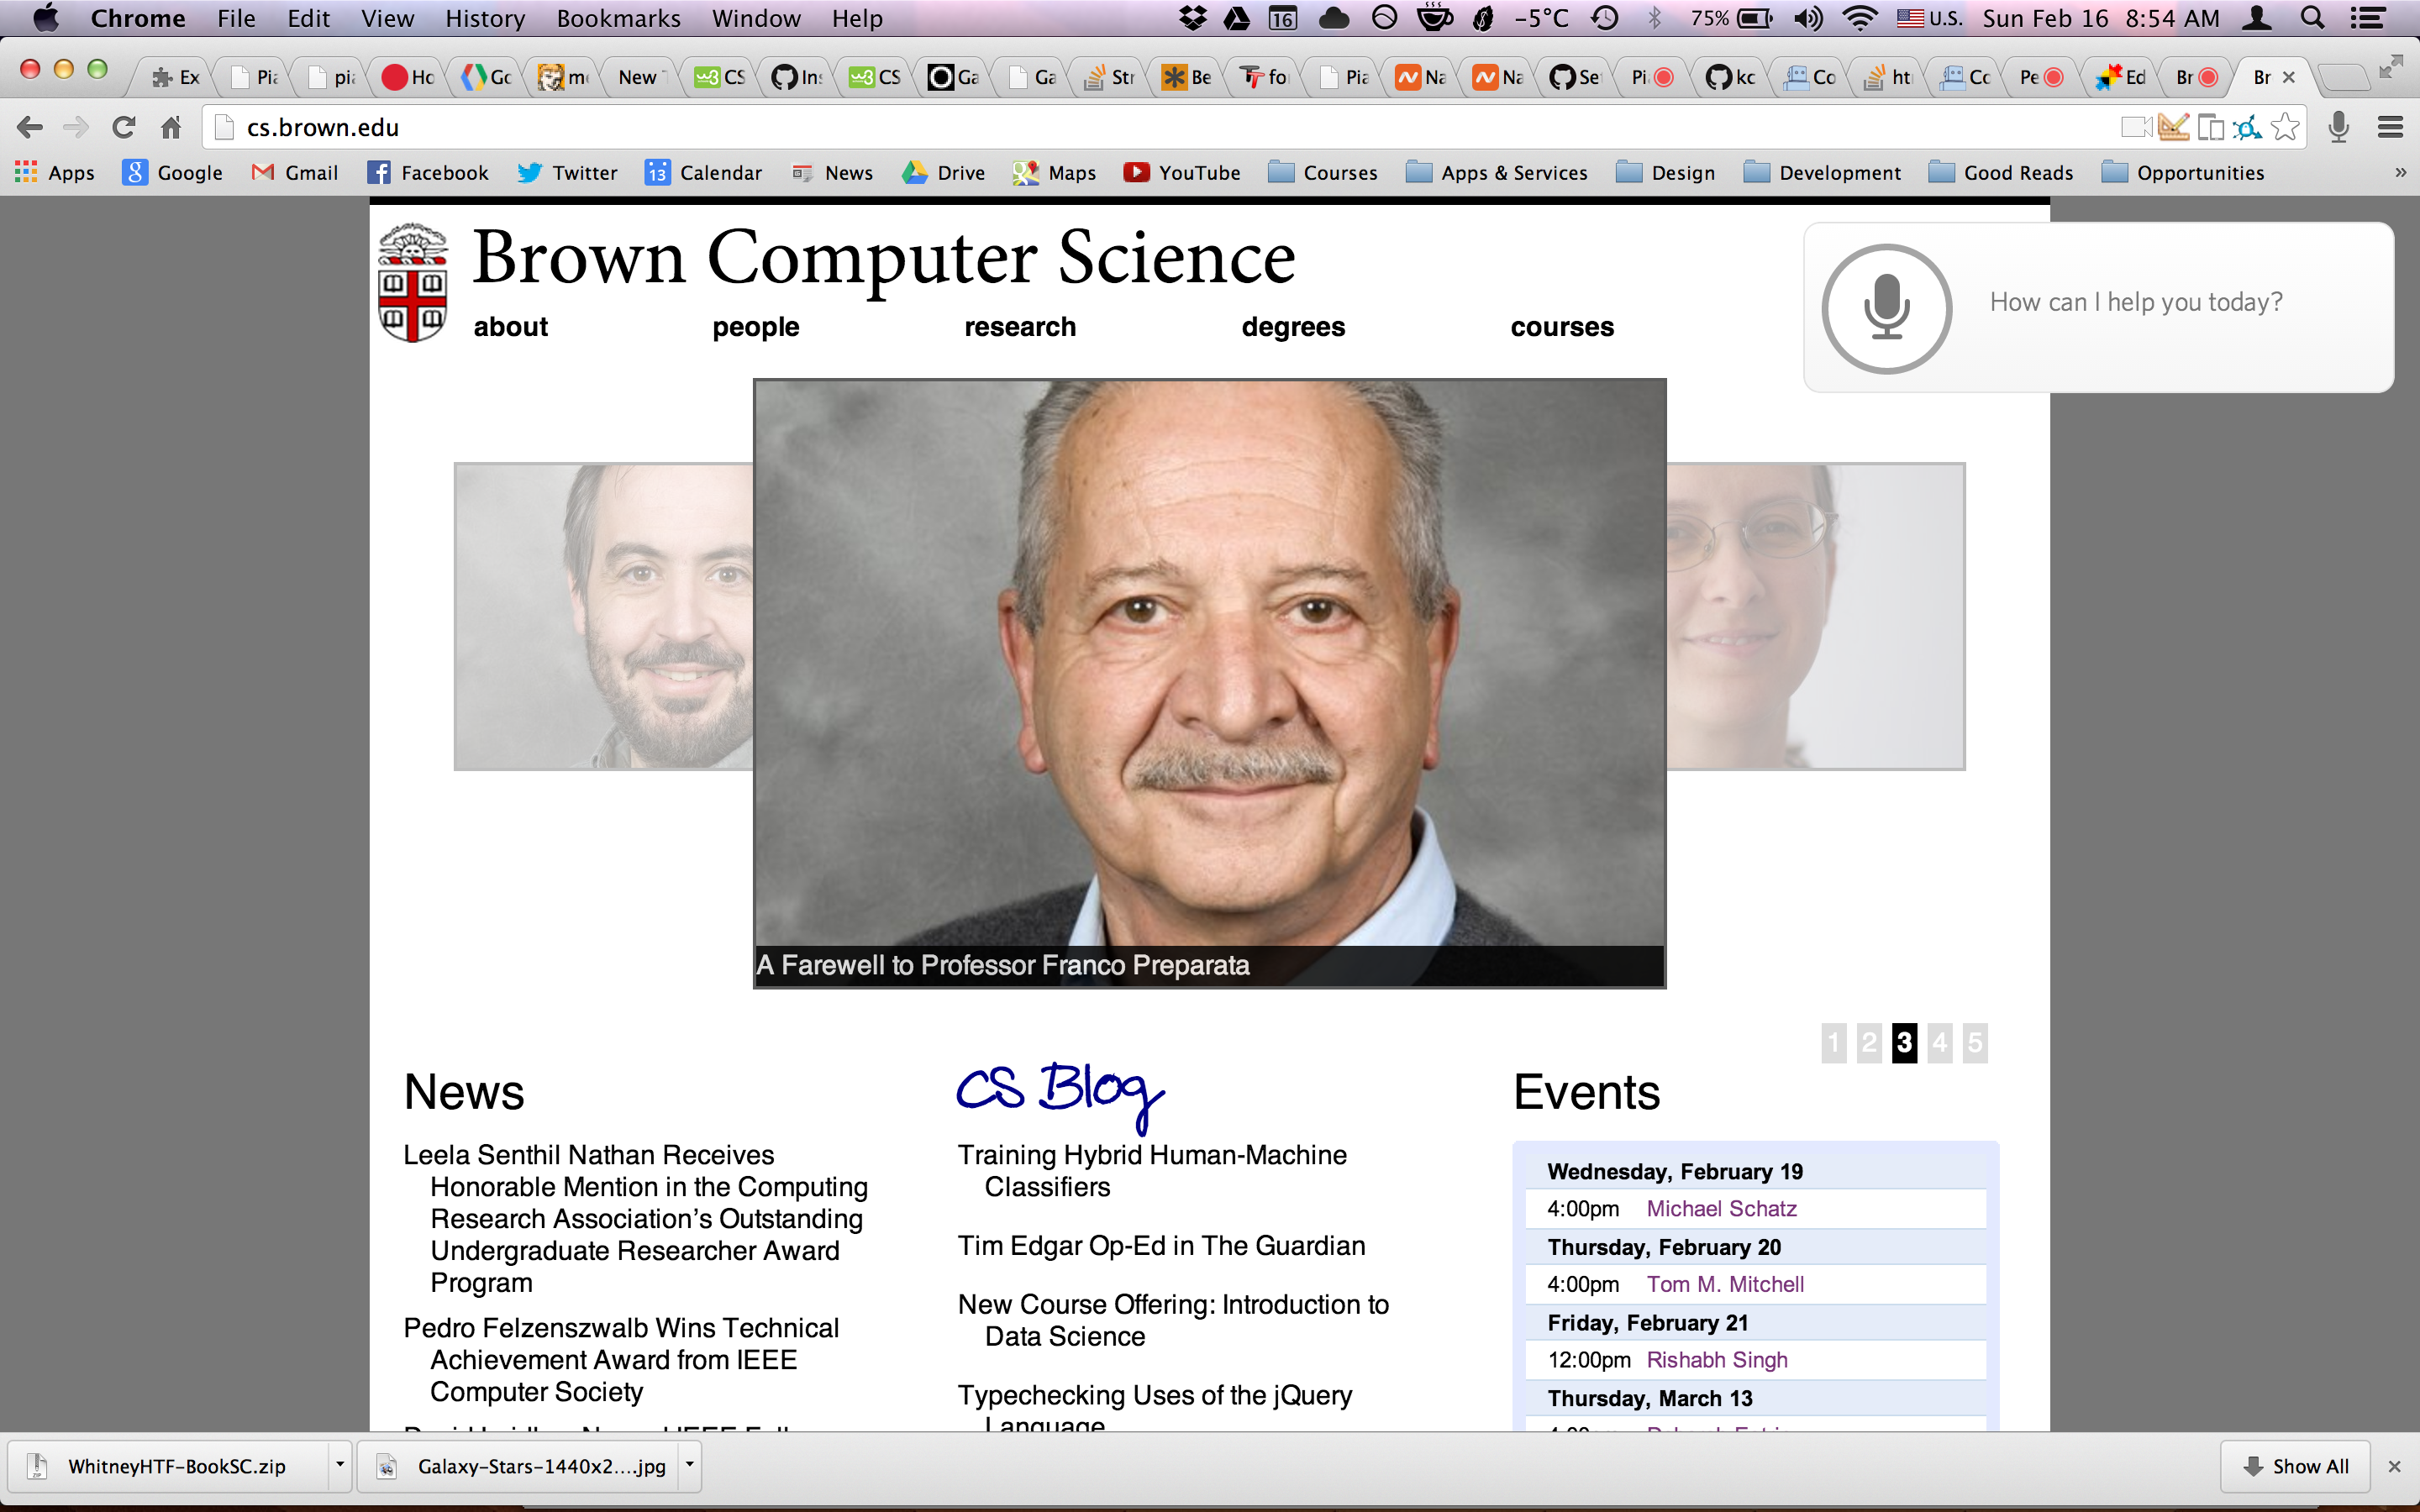Click the microphone icon in Chrome toolbar
This screenshot has height=1512, width=2420.
[2338, 127]
